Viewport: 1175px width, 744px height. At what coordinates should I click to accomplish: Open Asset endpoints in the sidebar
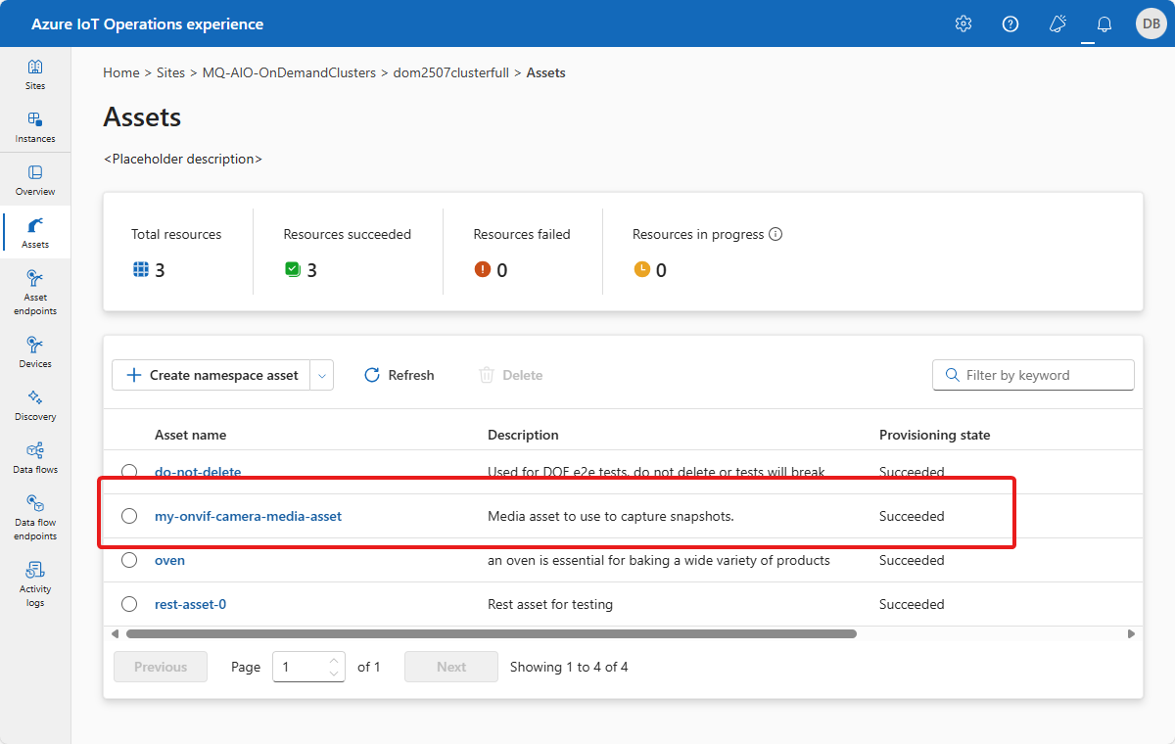(35, 292)
